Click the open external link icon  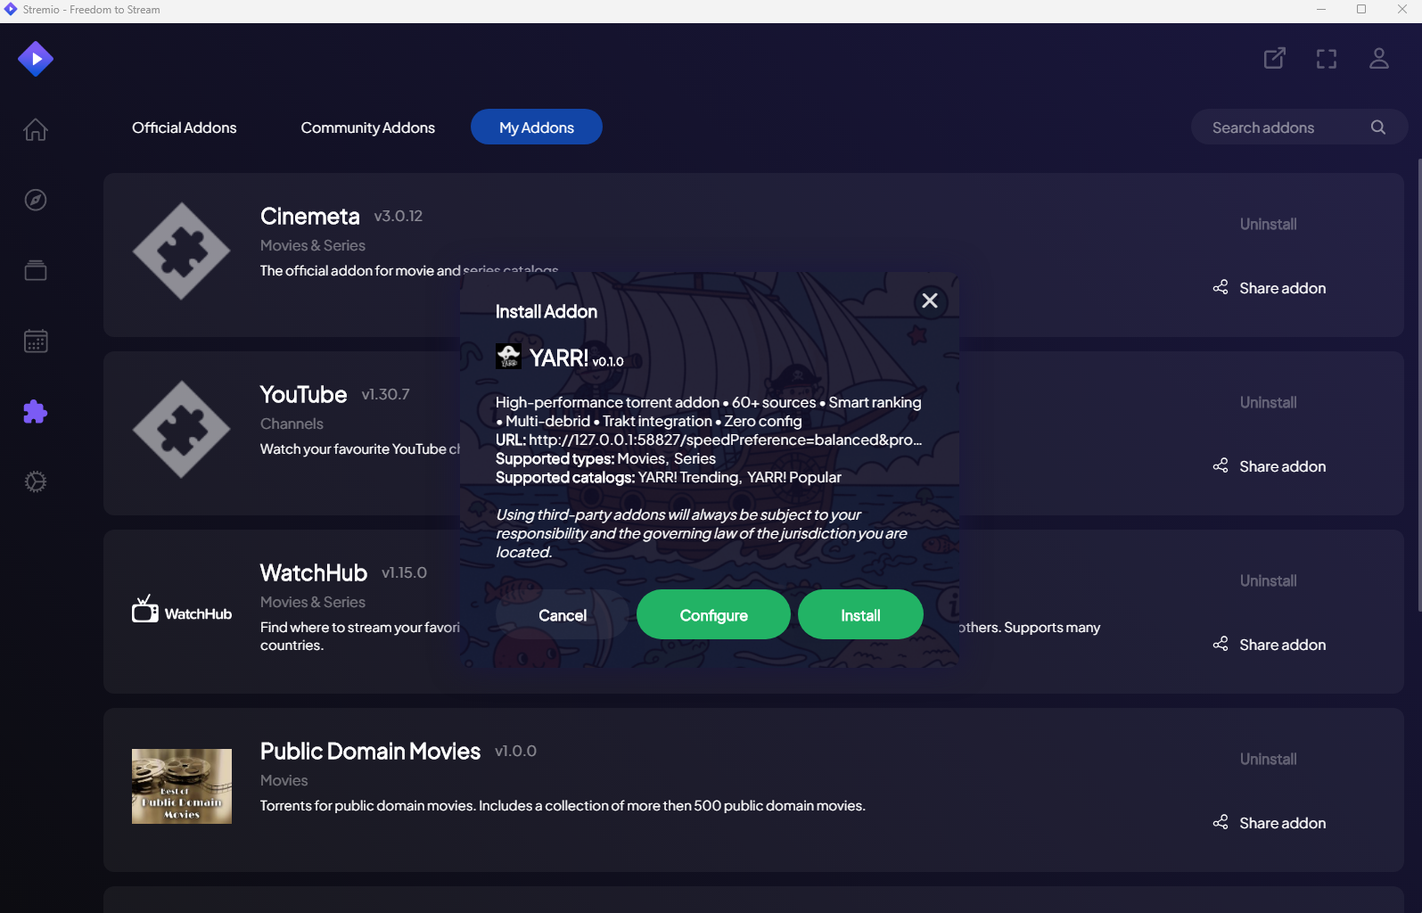[x=1275, y=59]
